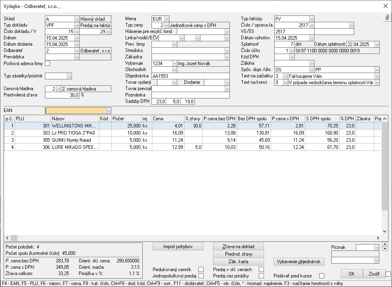392x287 pixels.
Task: Check the Pridávať pred kurzor option
Action: point(322,275)
